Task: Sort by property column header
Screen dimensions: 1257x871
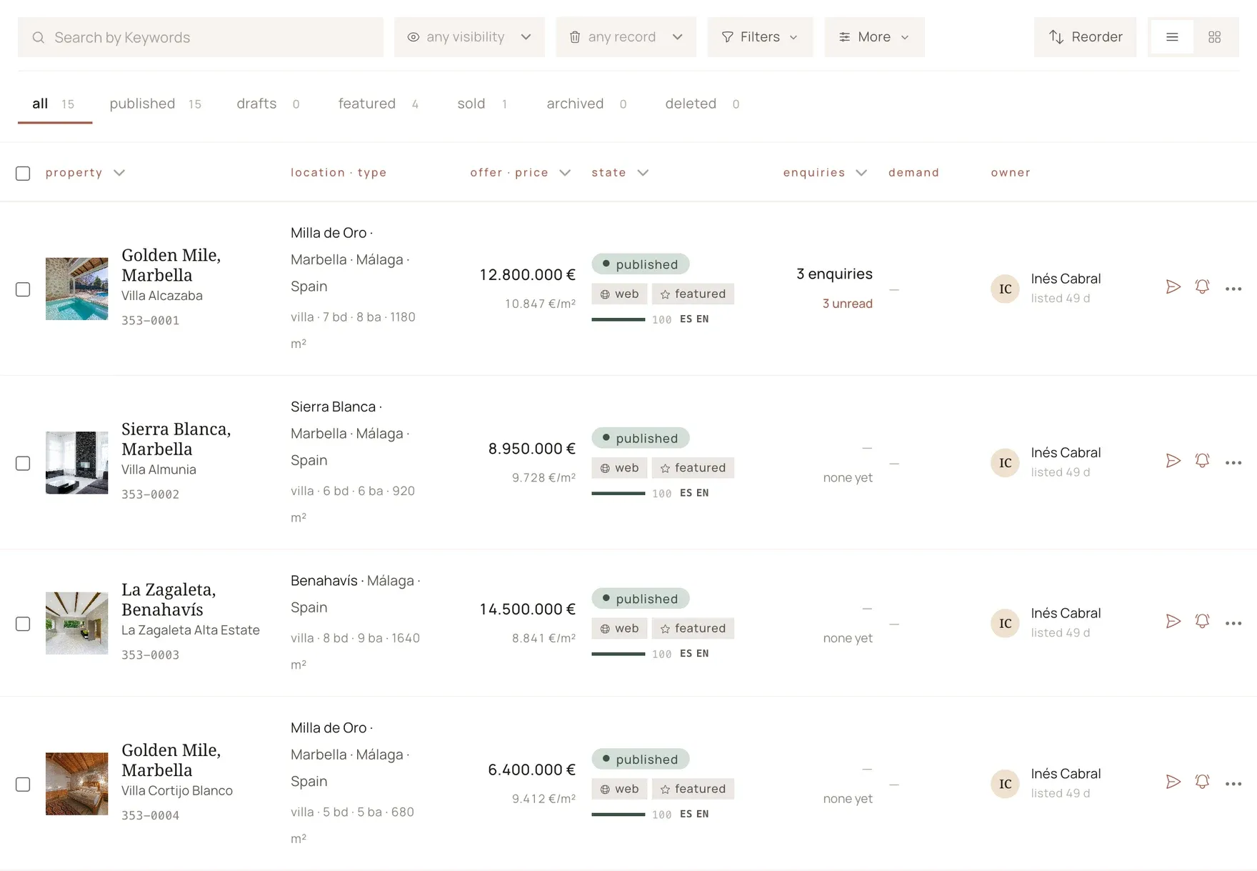Action: pos(85,172)
